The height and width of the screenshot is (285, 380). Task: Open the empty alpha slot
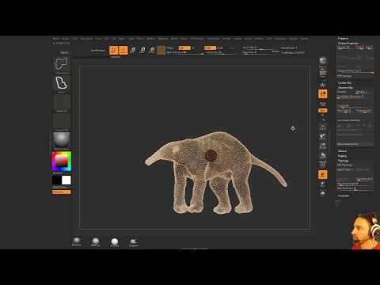click(62, 102)
